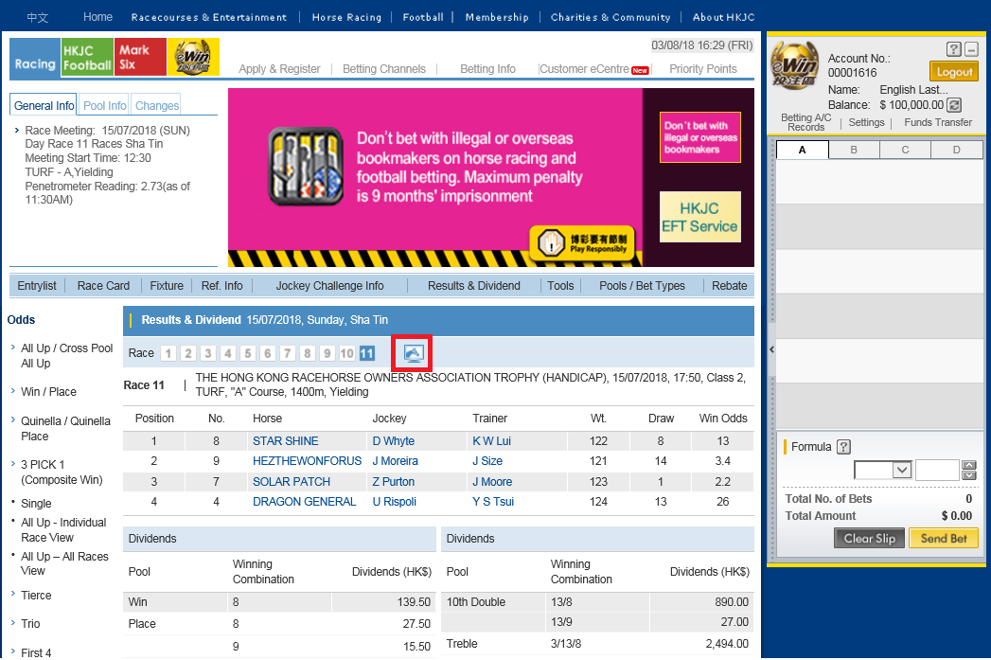Click the yellow eWin tile icon
Image resolution: width=991 pixels, height=660 pixels.
point(194,57)
